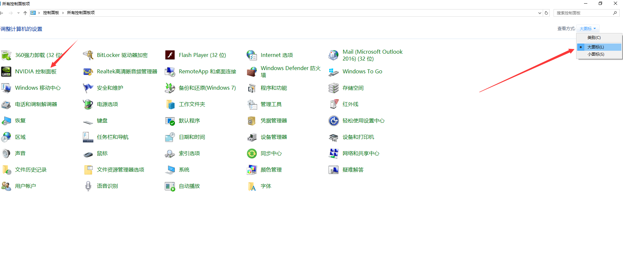Expand the chevron after 控制面板 breadcrumb
The height and width of the screenshot is (273, 623).
point(63,13)
